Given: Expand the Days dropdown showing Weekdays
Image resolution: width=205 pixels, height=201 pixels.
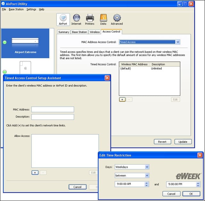Looking at the screenshot, I should click(x=147, y=167).
